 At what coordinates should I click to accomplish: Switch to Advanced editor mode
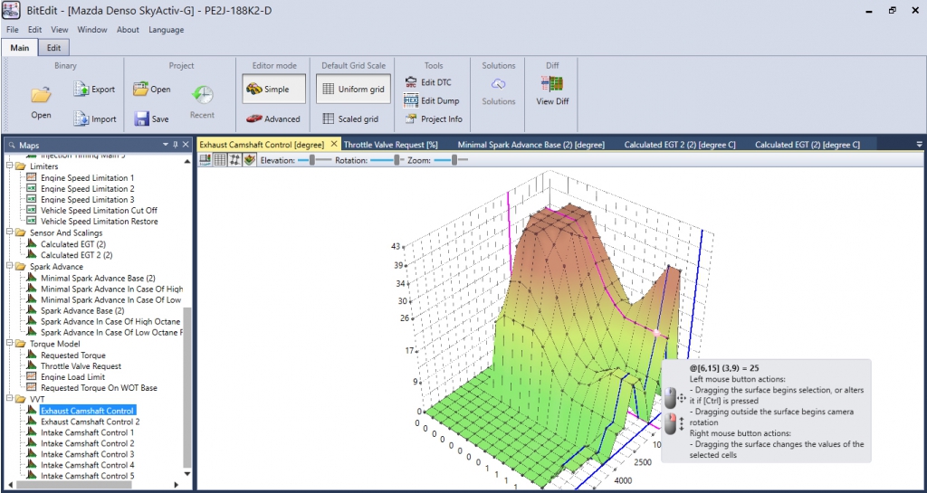[273, 119]
